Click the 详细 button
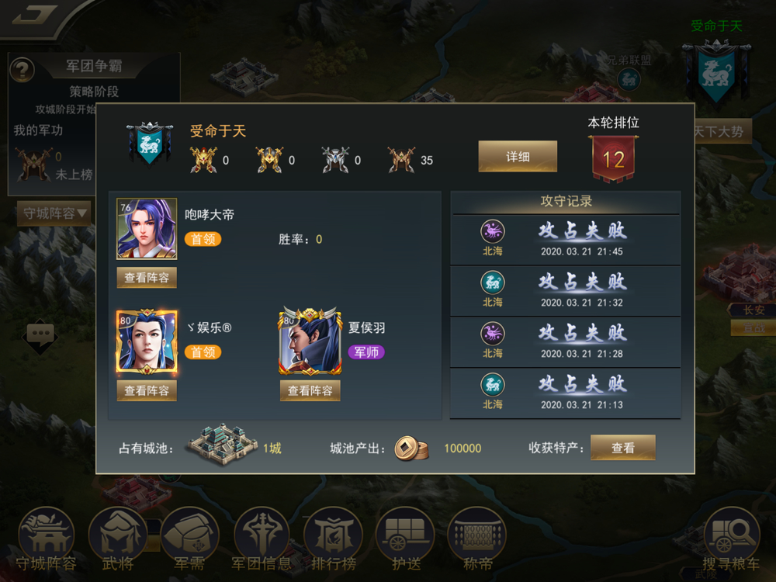The height and width of the screenshot is (582, 776). [x=518, y=157]
